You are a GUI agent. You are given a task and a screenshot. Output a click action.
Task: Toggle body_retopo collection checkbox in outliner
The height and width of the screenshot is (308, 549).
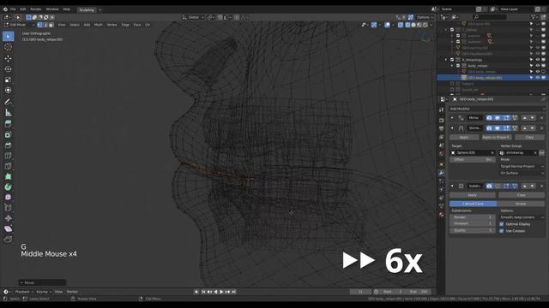[458, 66]
